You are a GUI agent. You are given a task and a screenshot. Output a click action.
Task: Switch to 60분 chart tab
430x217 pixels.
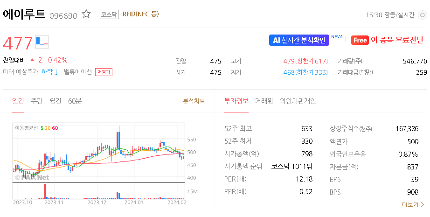click(x=75, y=101)
